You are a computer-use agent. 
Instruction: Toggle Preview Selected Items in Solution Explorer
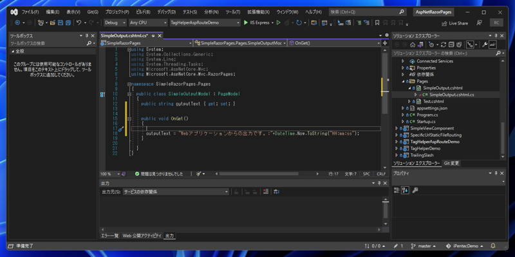tap(492, 44)
